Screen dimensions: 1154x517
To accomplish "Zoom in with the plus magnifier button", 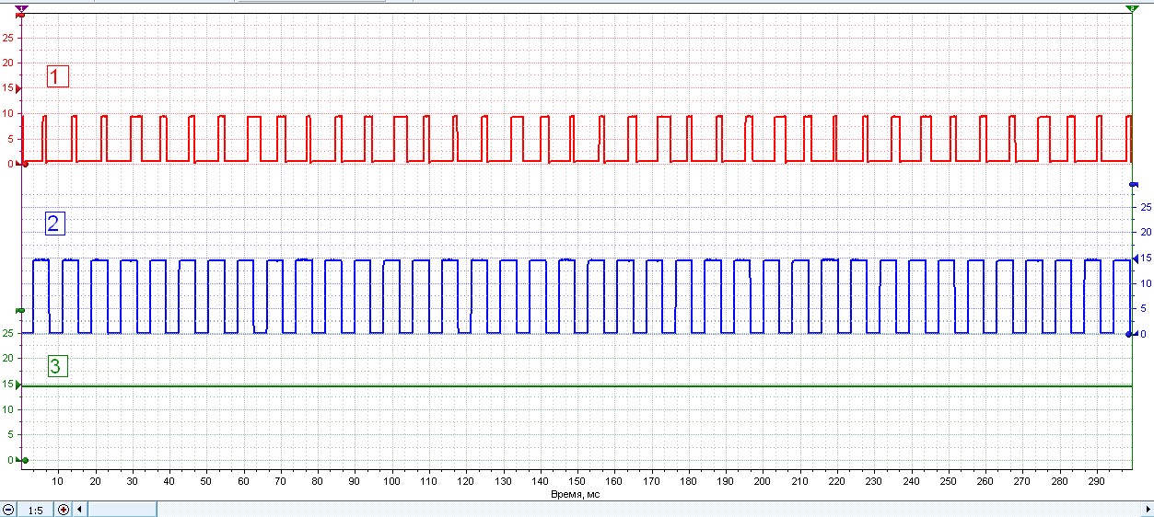I will pyautogui.click(x=63, y=510).
